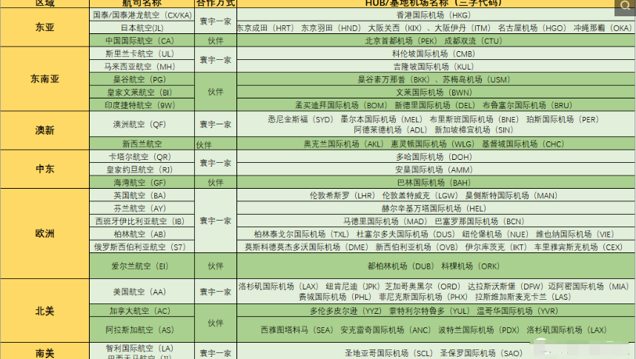Click 马来西亚航空 (MH) cell
This screenshot has height=359, width=636.
[142, 67]
